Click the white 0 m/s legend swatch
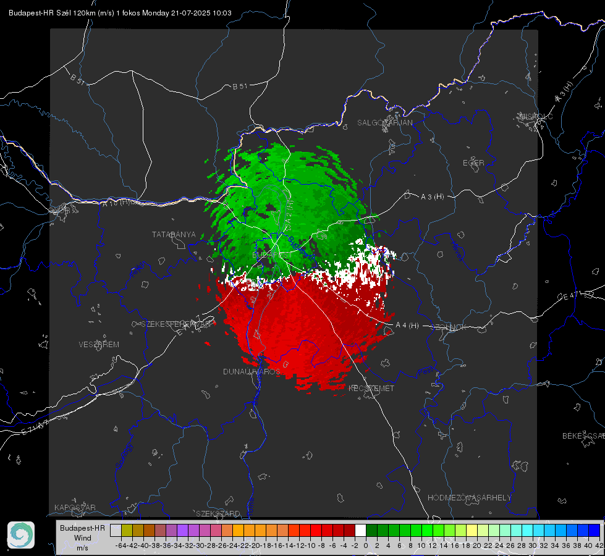 360,530
